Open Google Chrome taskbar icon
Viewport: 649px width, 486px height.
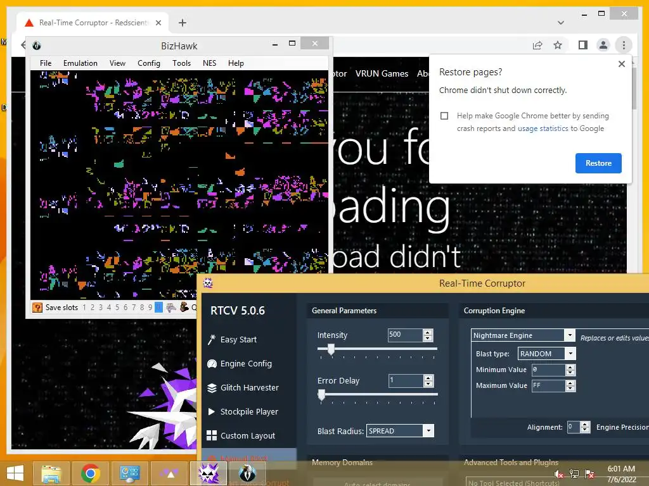coord(90,473)
